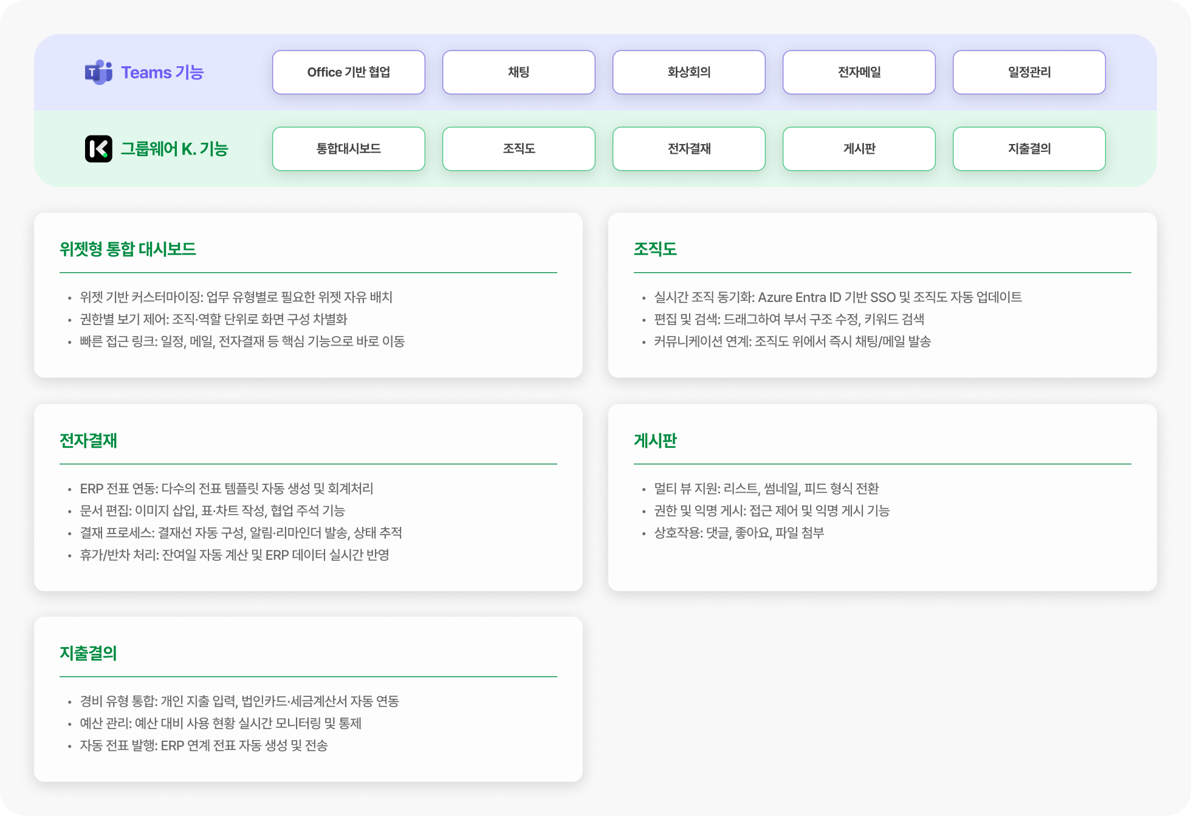Open the 통합대시보드 tab
Screen dimensions: 1191x816
(x=348, y=149)
